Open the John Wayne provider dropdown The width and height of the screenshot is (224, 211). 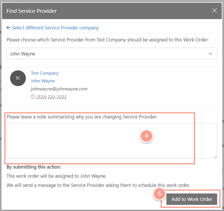pos(112,54)
